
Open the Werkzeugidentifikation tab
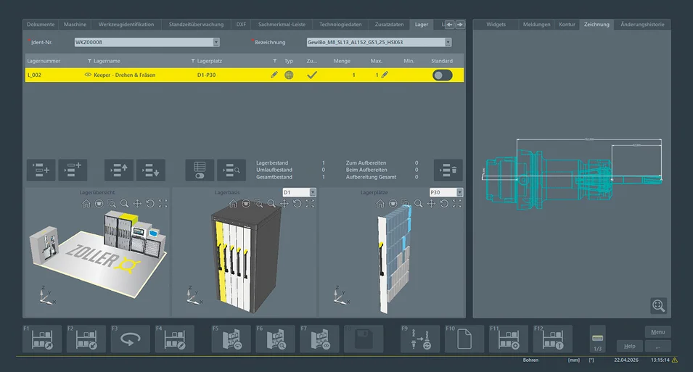click(126, 25)
